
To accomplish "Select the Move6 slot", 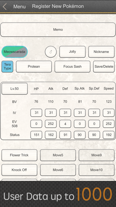I will point(58,170).
